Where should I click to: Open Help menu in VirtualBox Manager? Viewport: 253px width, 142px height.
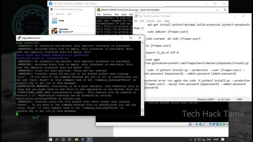69,14
